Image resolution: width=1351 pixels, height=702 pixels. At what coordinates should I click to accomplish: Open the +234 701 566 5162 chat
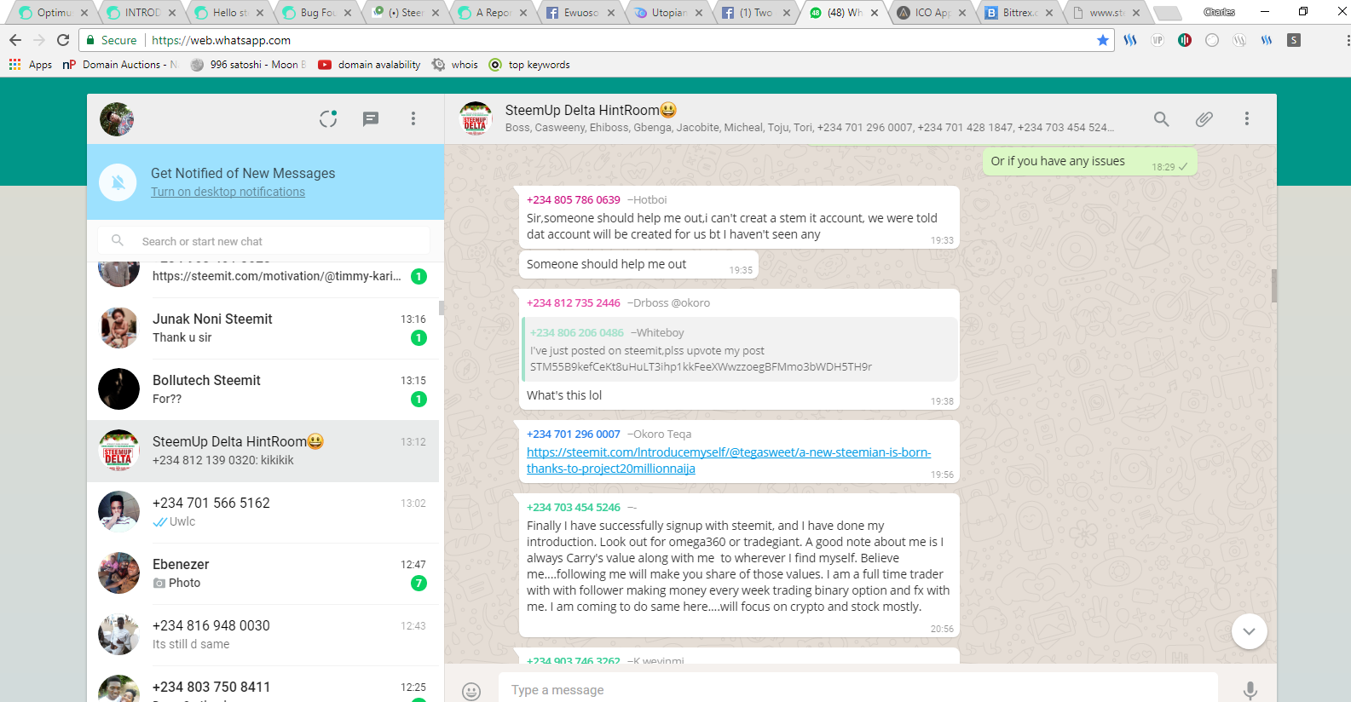pyautogui.click(x=263, y=512)
